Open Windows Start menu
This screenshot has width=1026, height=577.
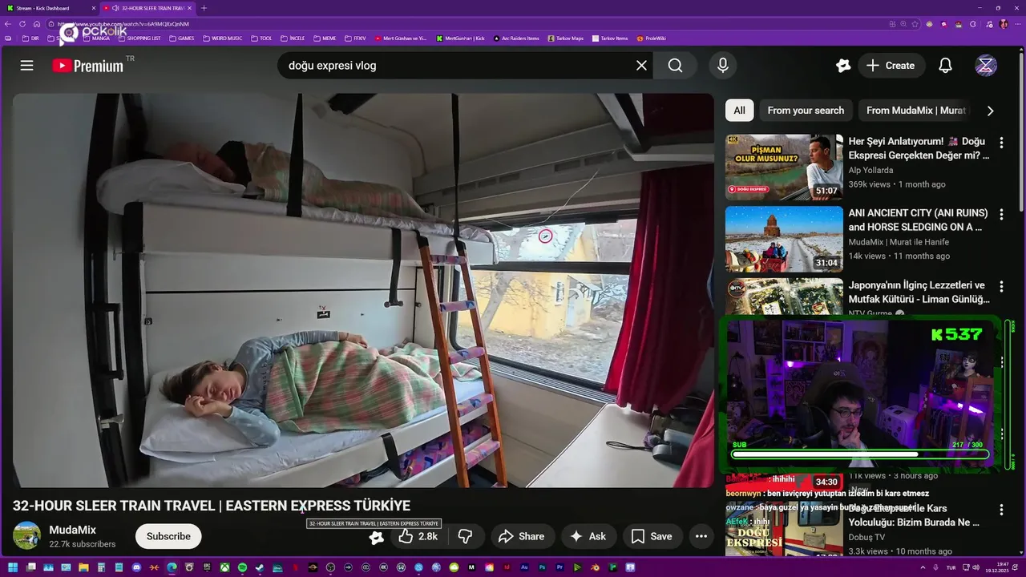13,567
